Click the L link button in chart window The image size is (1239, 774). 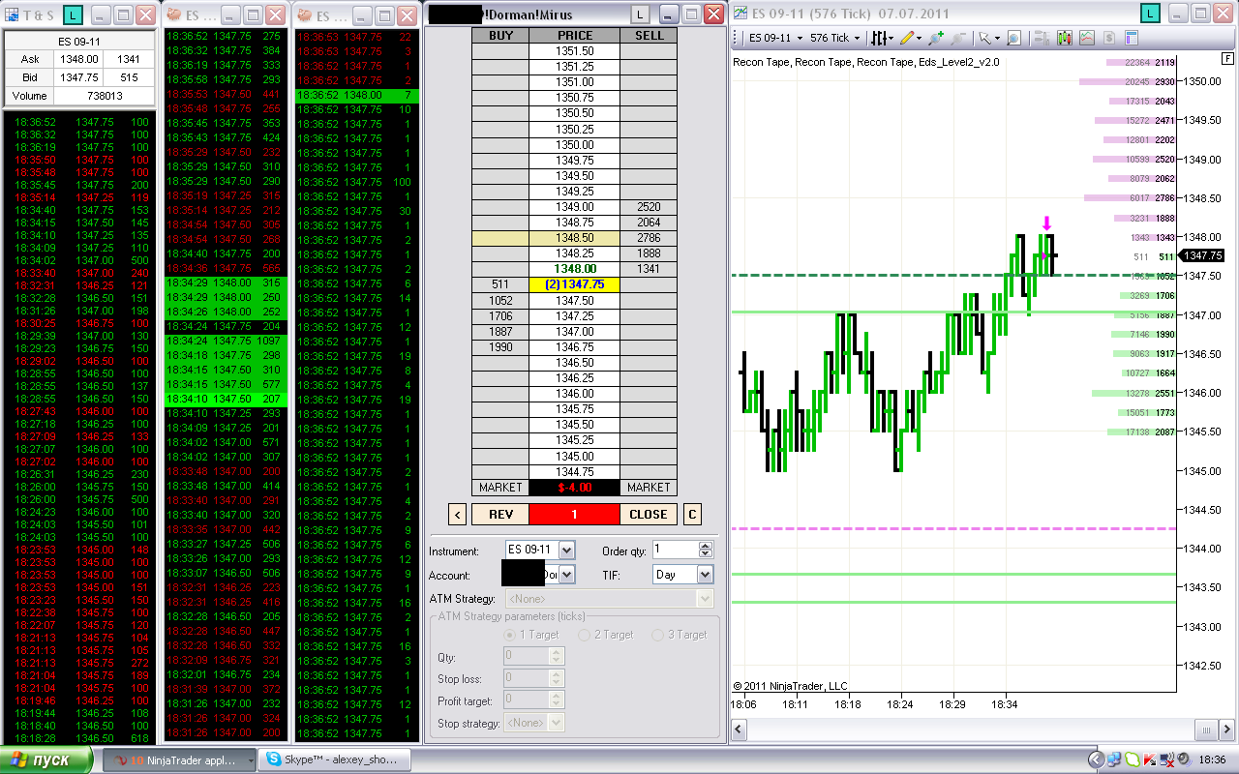(1150, 14)
